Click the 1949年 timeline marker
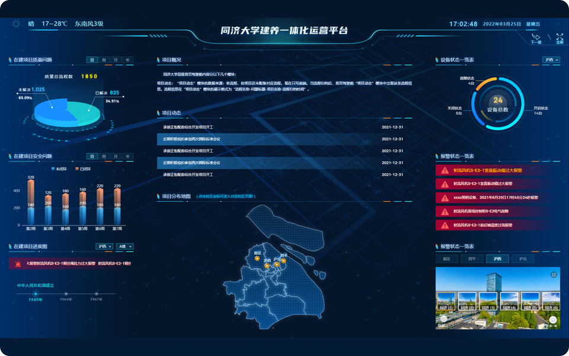Image resolution: width=569 pixels, height=356 pixels. pos(35,294)
